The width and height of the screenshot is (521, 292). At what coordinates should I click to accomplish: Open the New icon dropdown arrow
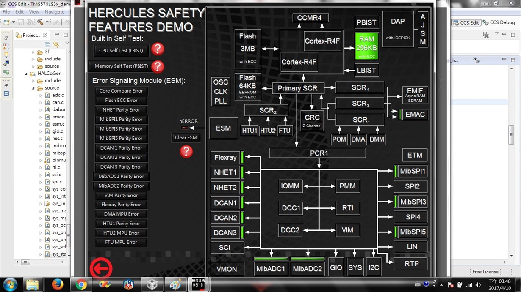[14, 22]
